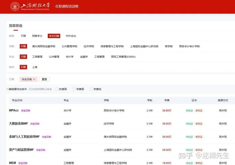Screen dimensions: 235x165
Task: Click 高级会计审计学院 in the MPAcc row
Action: pyautogui.click(x=114, y=111)
